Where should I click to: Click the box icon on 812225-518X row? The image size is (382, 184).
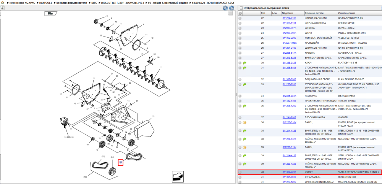(244, 122)
